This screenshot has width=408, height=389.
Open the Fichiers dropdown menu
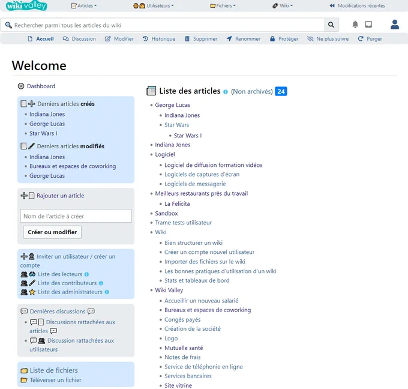point(223,5)
